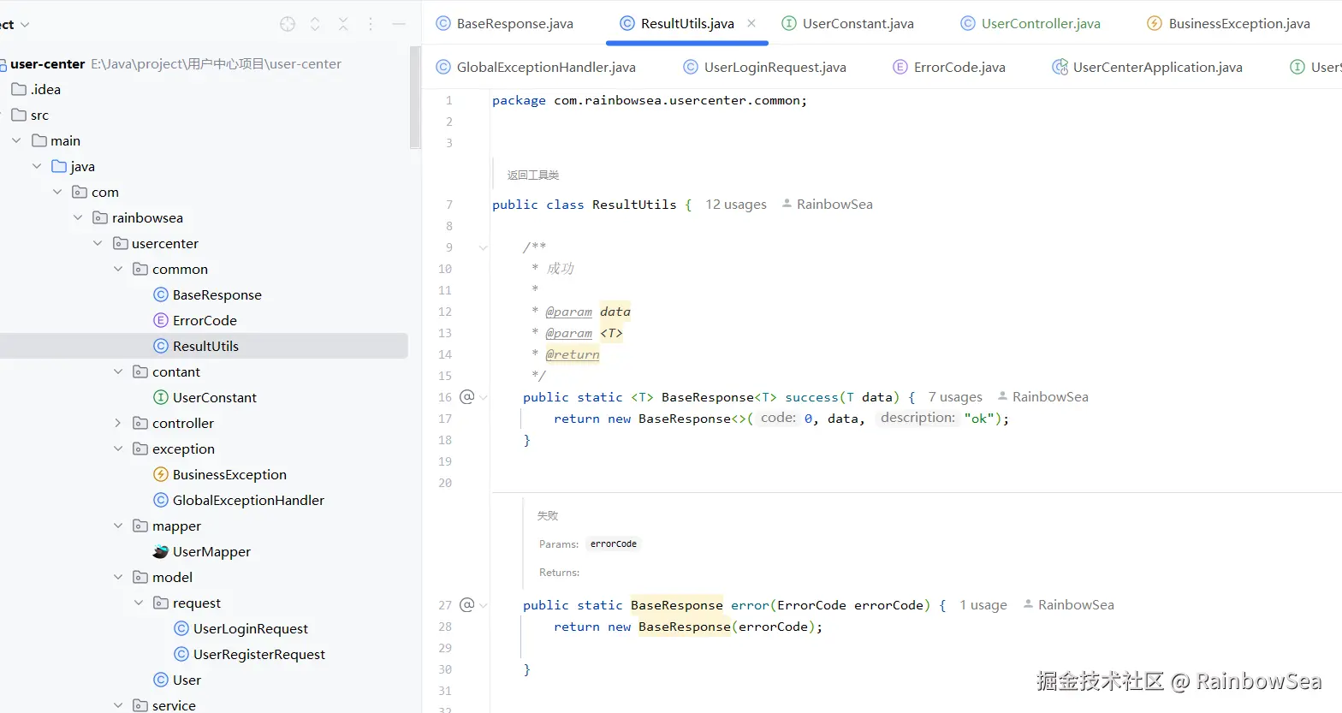
Task: Click gutter icon beside success method line 16
Action: (466, 397)
